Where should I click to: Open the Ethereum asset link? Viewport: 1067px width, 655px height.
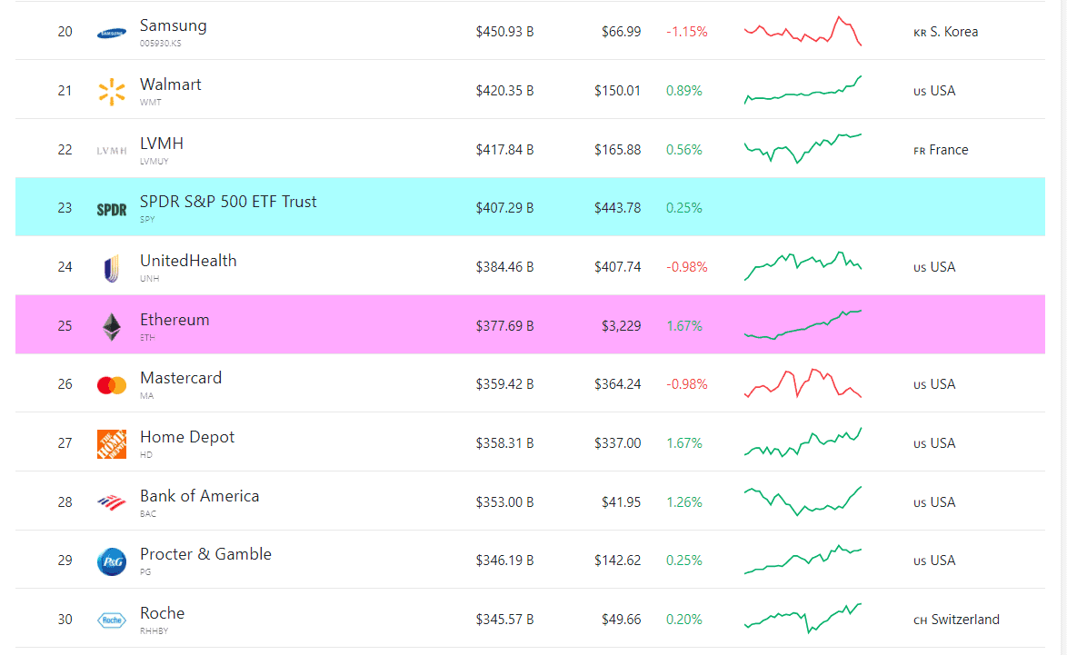[x=175, y=320]
